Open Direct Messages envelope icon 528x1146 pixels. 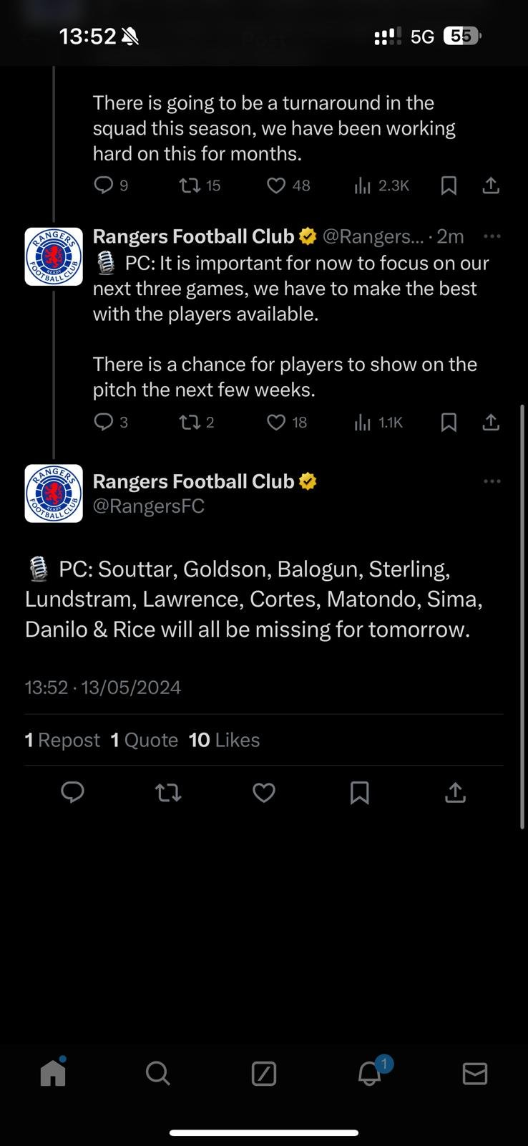[475, 1073]
